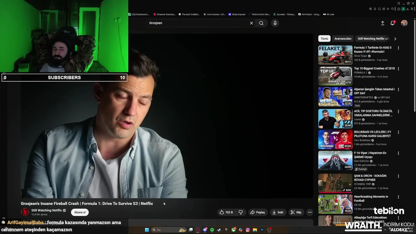416x234 pixels.
Task: Create a clip with Klip button
Action: (296, 212)
